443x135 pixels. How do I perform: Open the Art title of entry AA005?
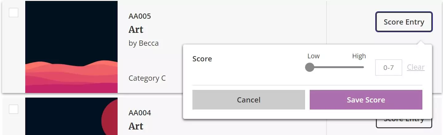coord(136,30)
